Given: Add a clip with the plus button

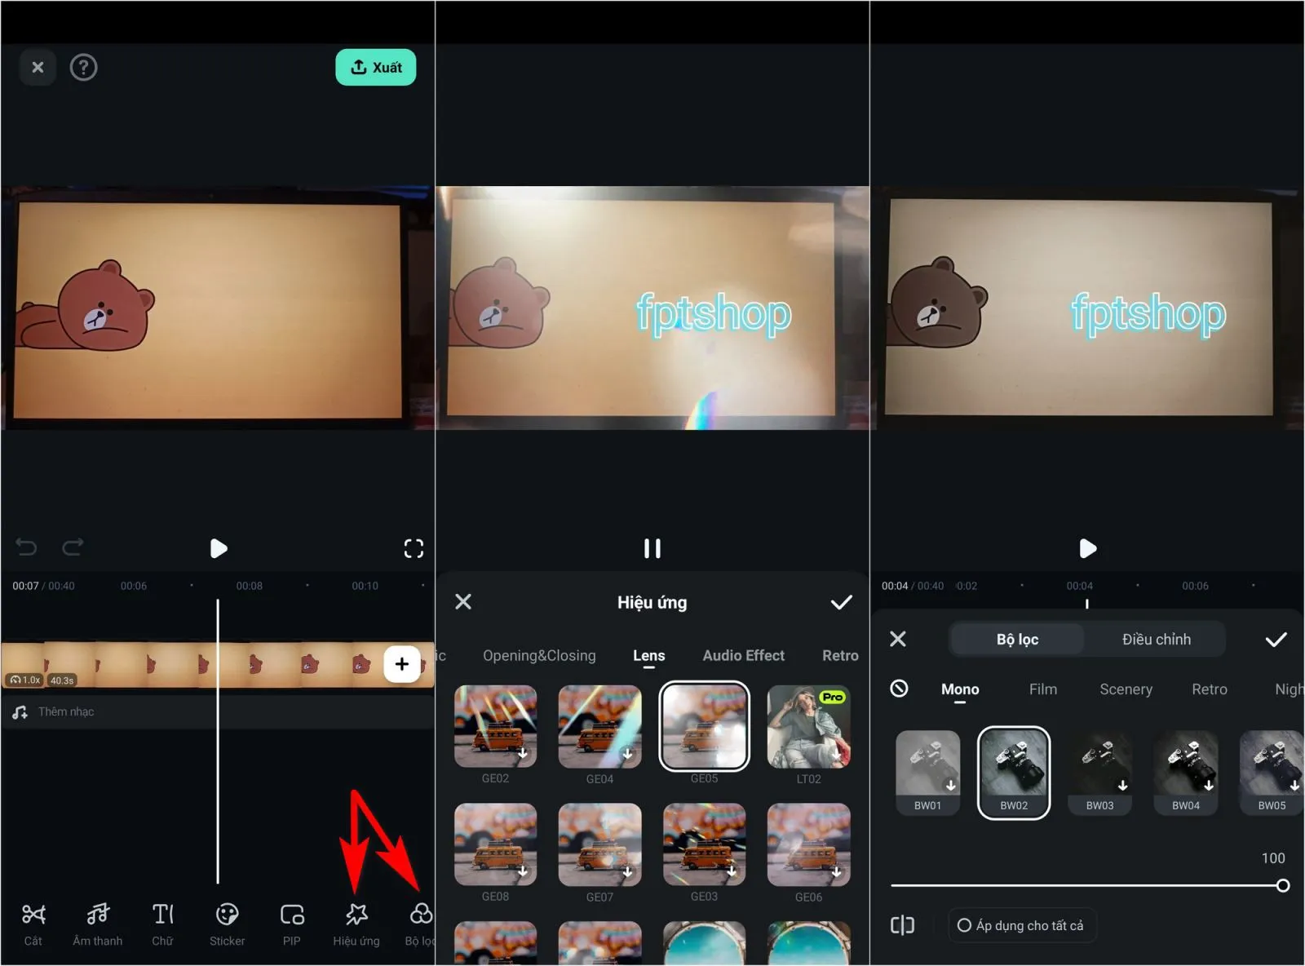Looking at the screenshot, I should tap(401, 664).
